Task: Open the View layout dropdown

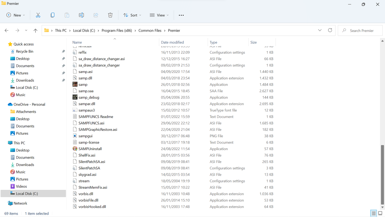Action: [x=159, y=15]
